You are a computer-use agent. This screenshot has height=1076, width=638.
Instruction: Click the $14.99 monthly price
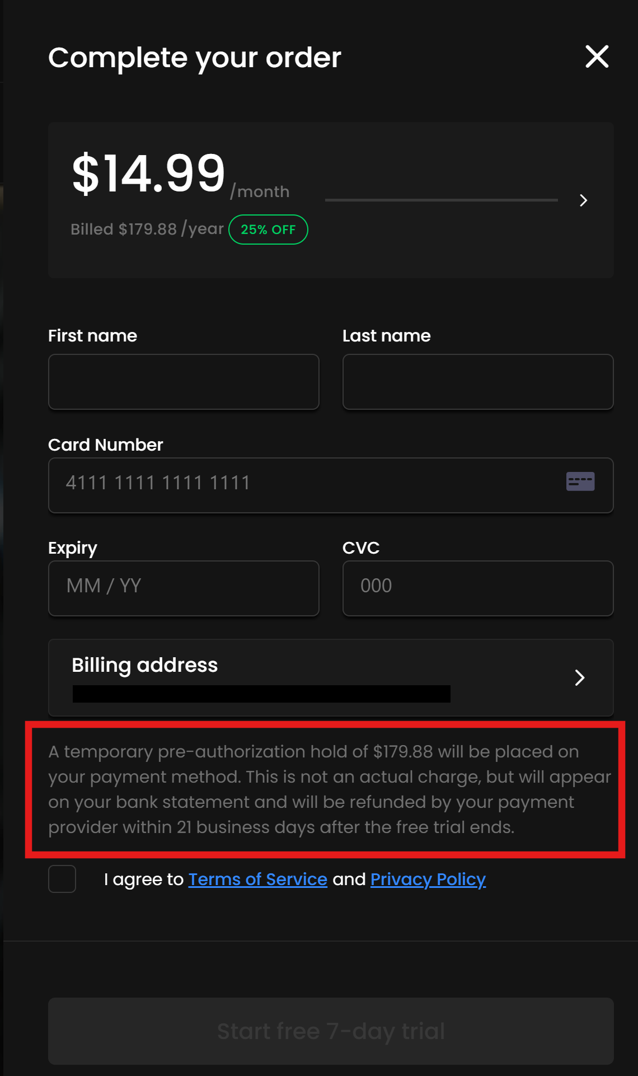(x=149, y=174)
